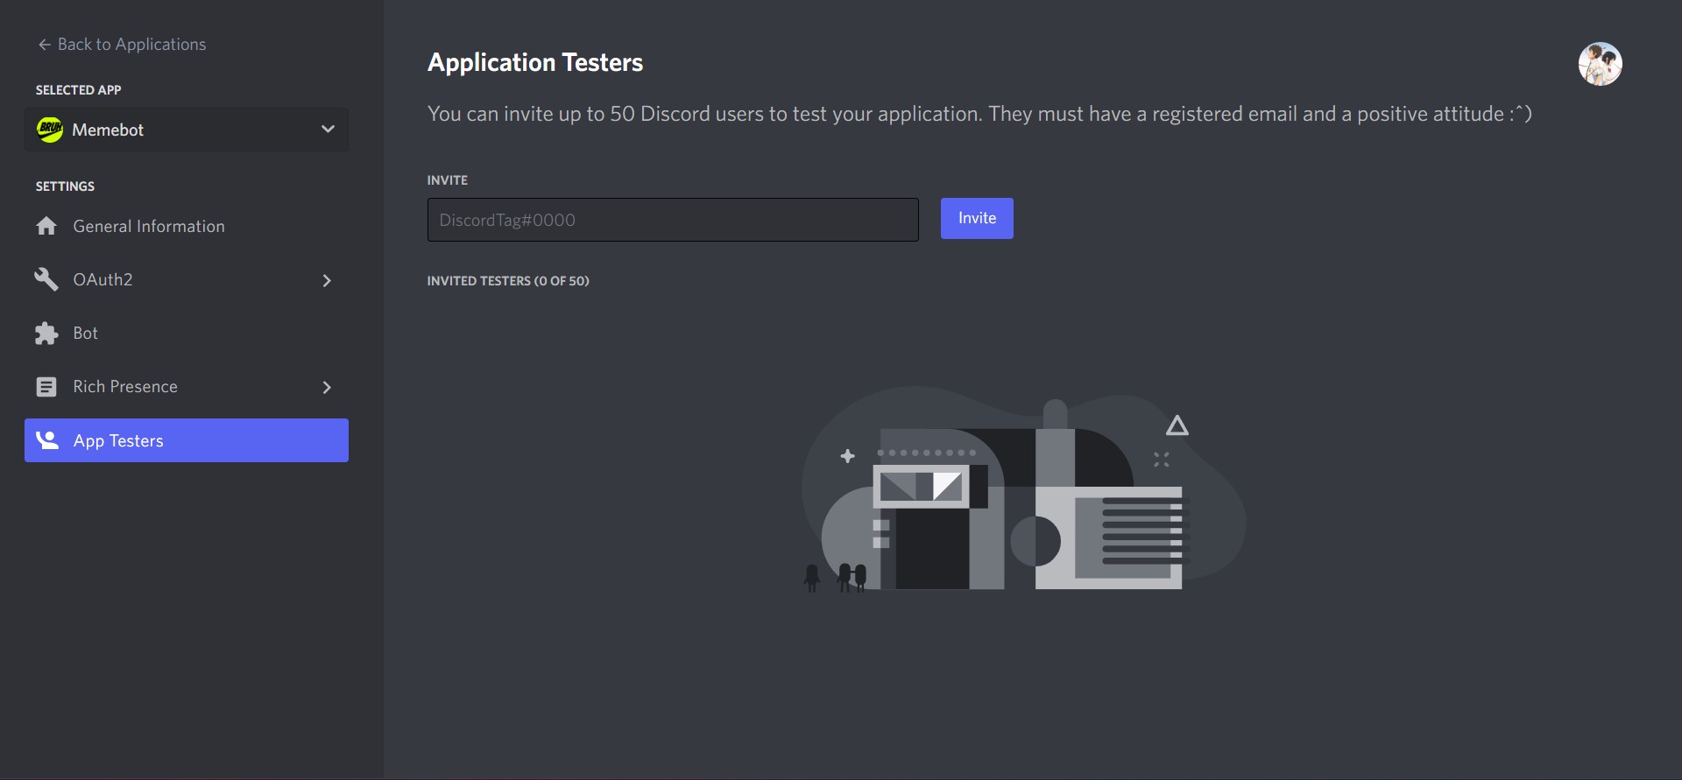
Task: Click the home icon beside General Information
Action: click(x=46, y=226)
